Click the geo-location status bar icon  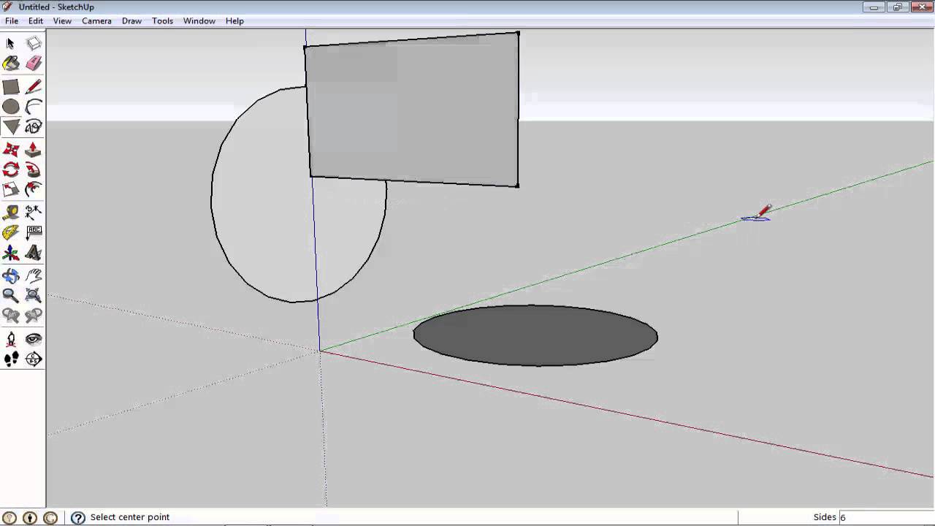coord(9,518)
